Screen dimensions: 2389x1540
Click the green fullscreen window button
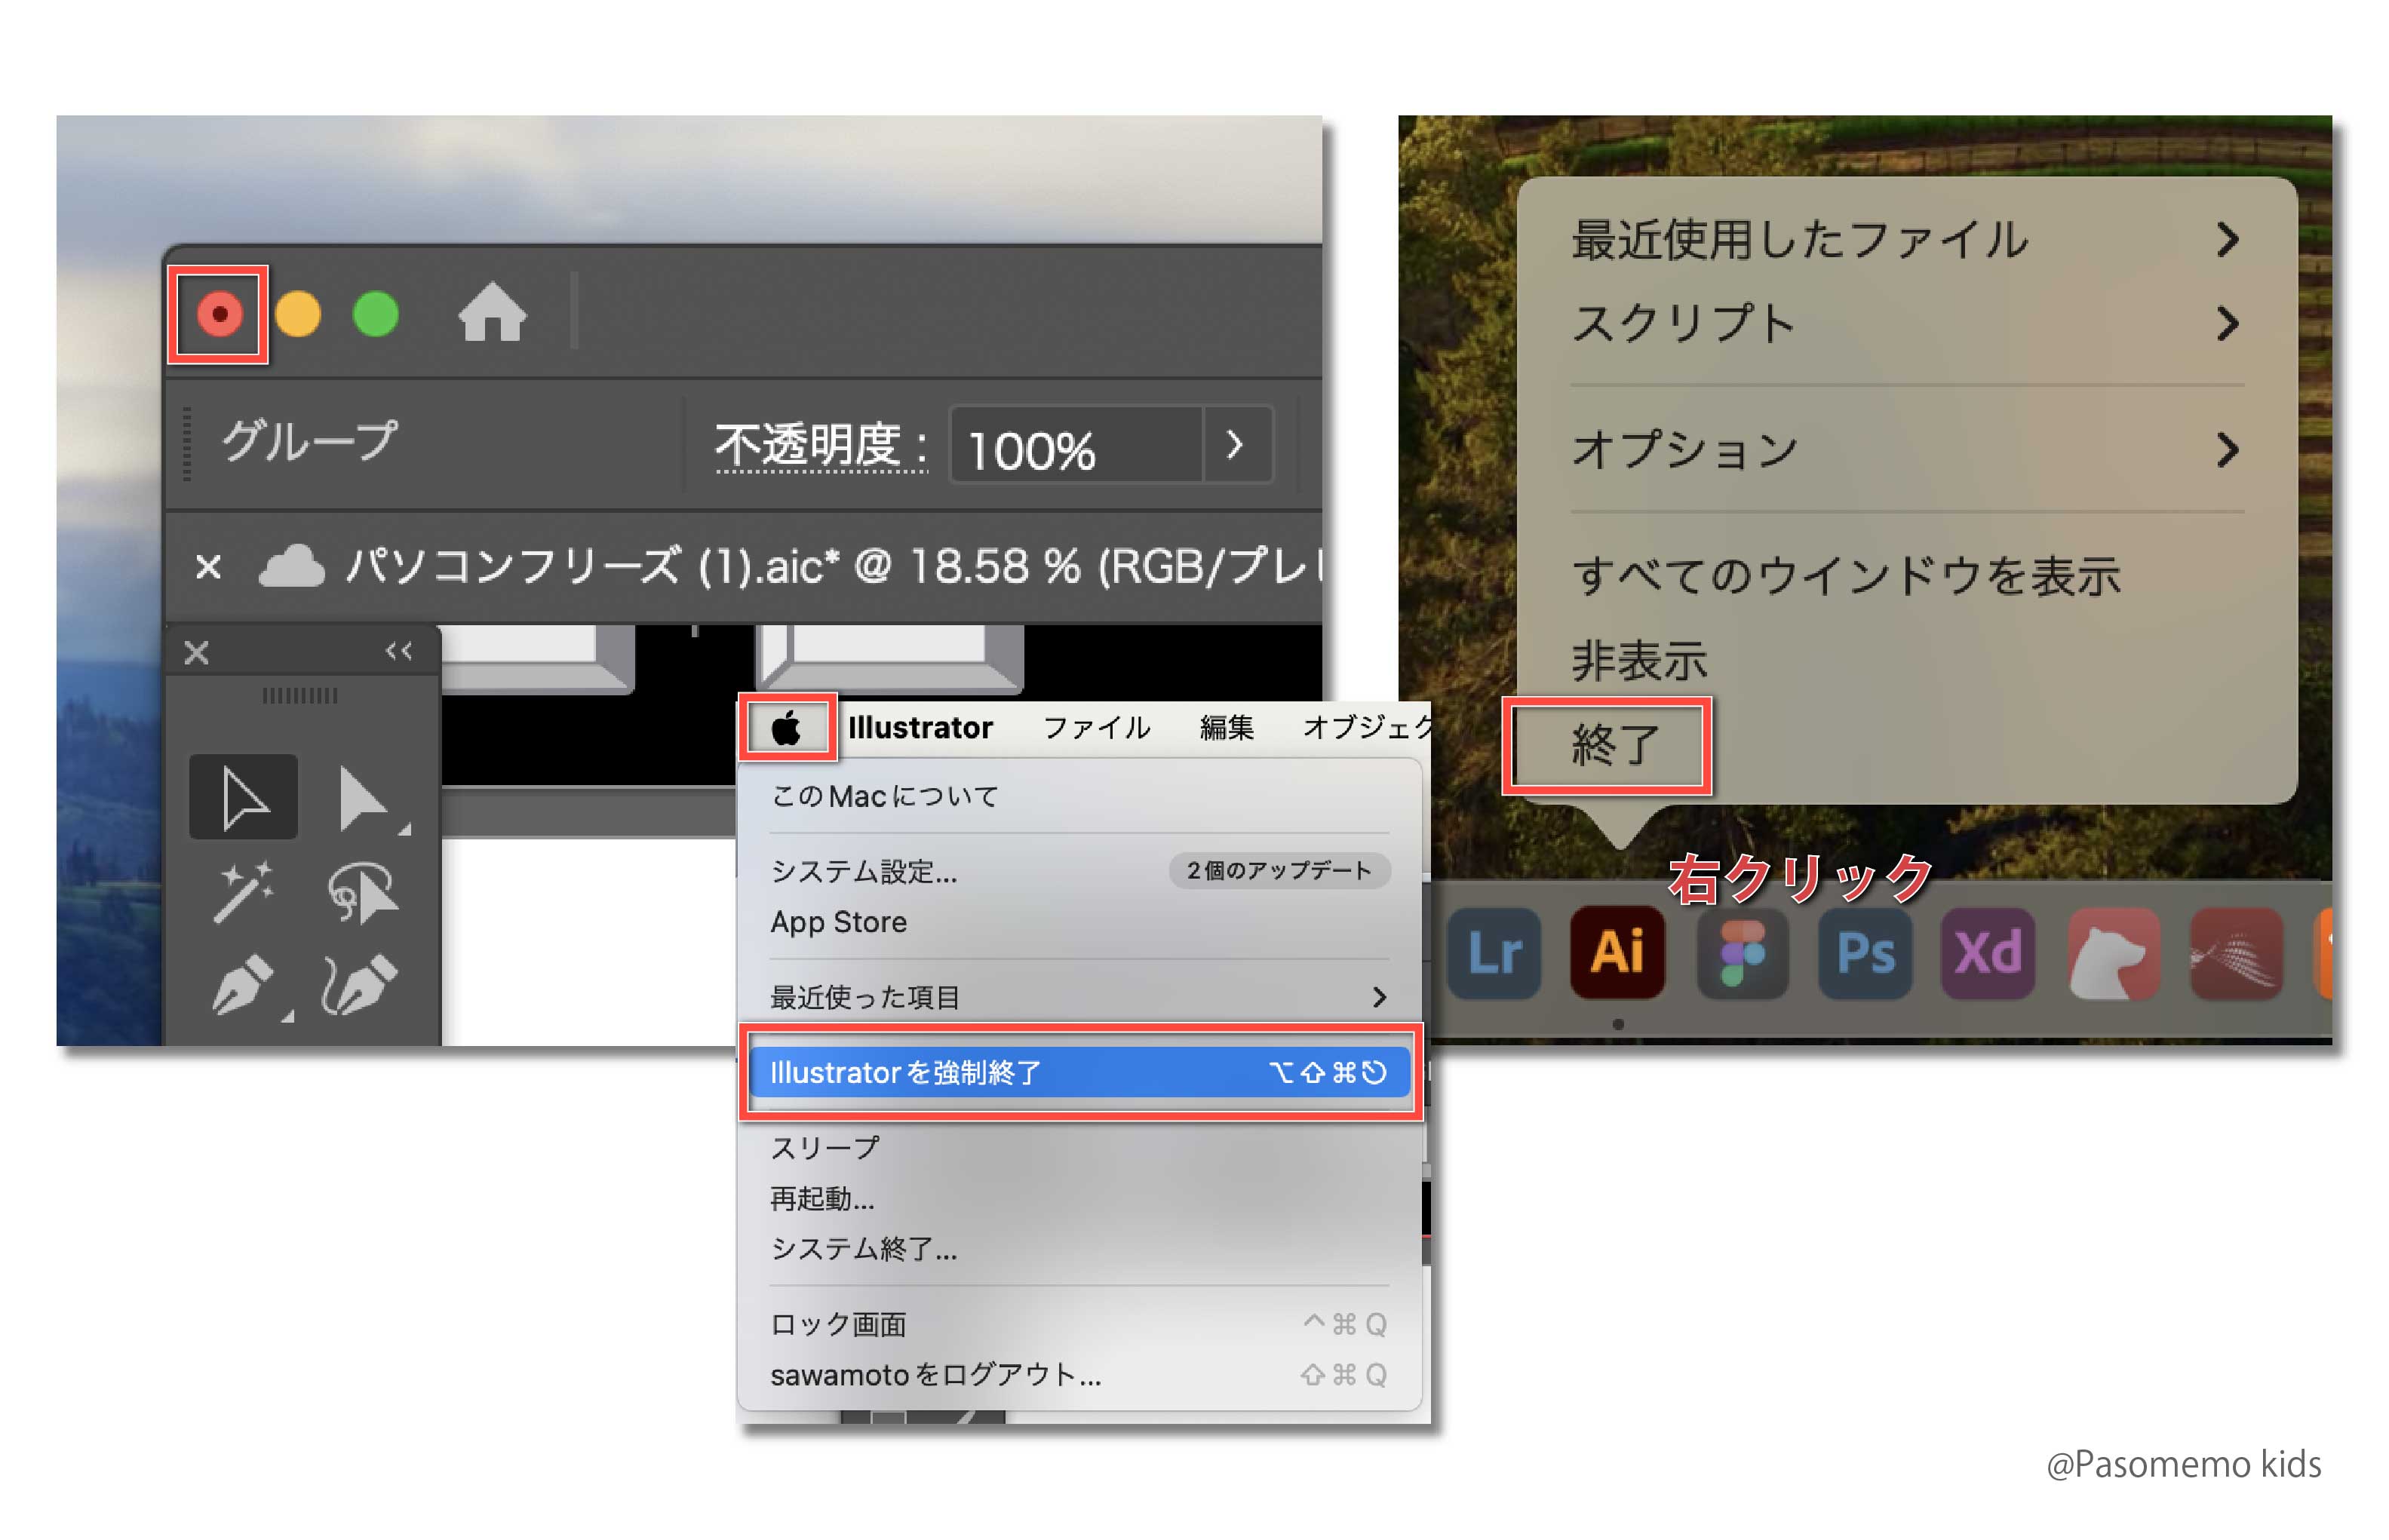[376, 314]
